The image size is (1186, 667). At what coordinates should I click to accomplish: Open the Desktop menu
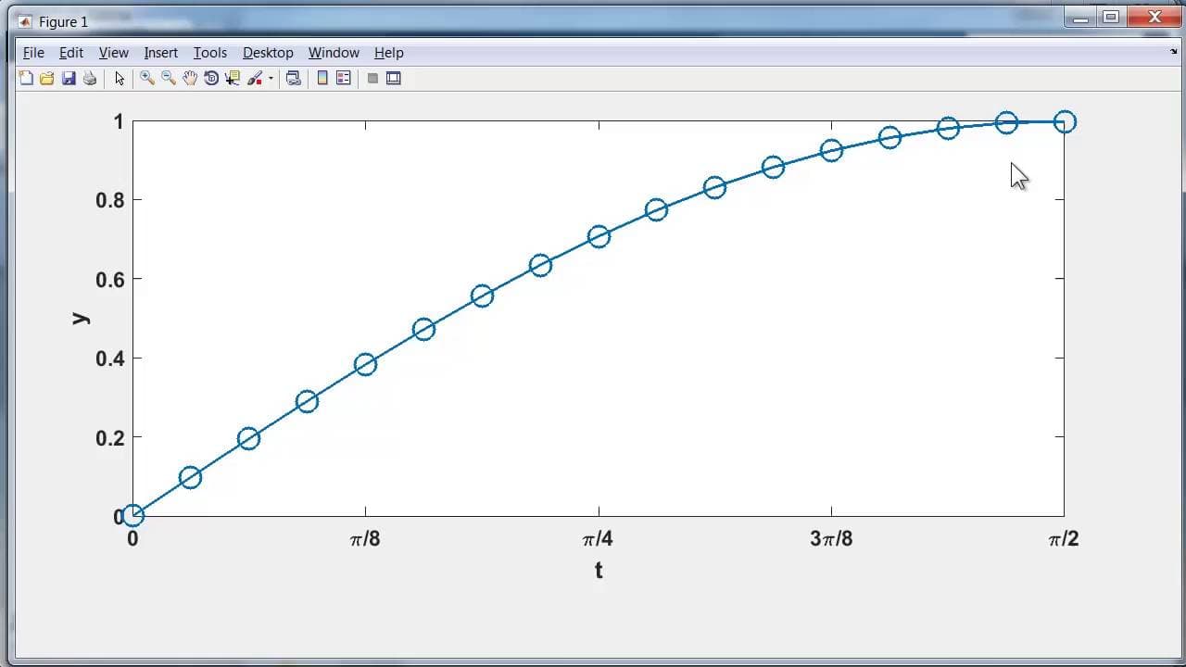coord(268,53)
